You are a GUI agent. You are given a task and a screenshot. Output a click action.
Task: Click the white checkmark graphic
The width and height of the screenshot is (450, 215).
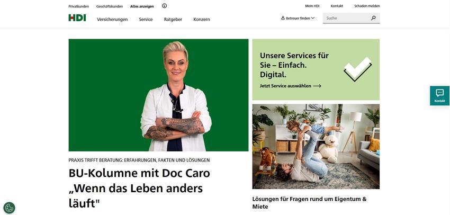[x=357, y=69]
